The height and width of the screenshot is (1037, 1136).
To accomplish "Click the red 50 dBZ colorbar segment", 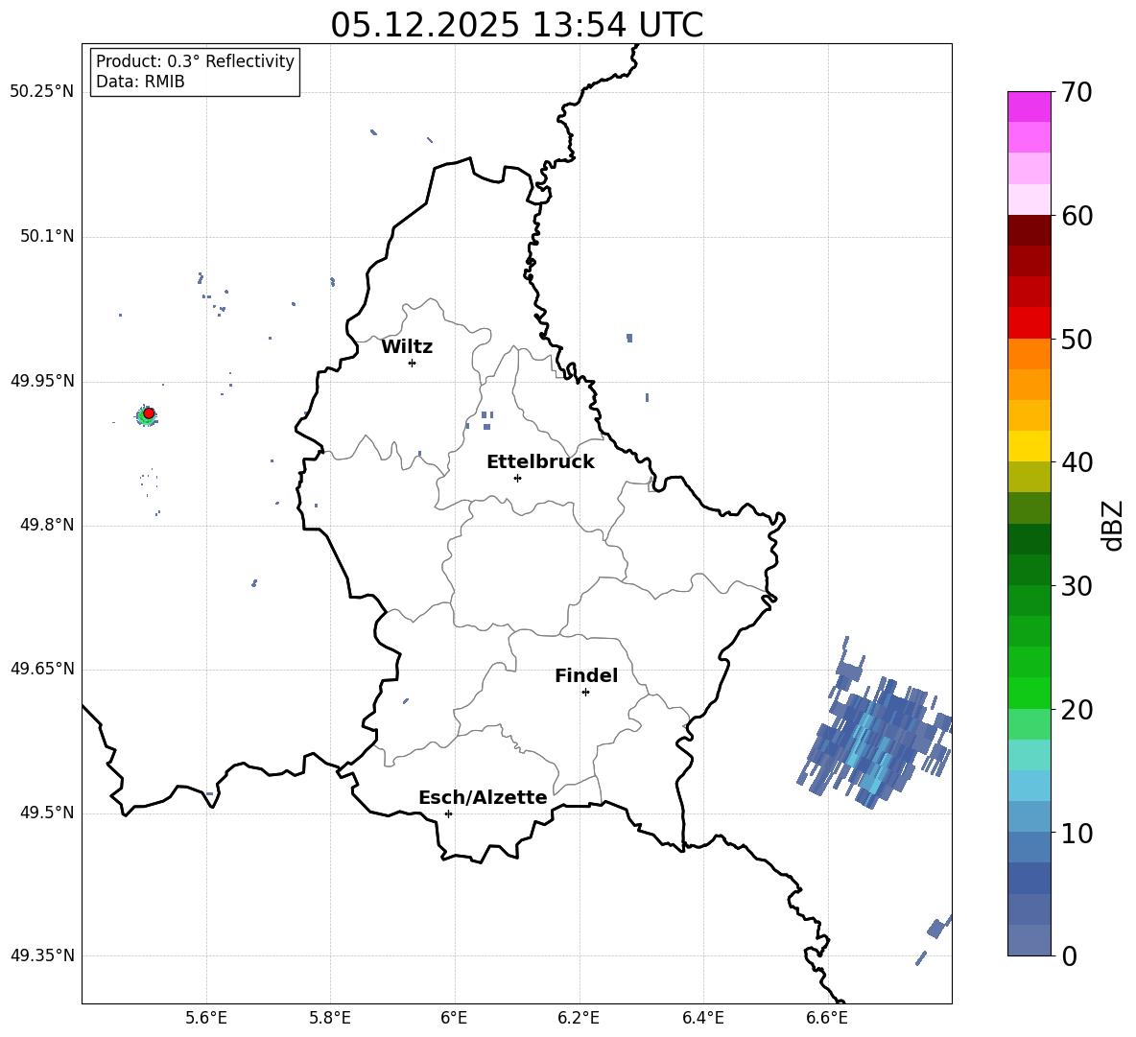I will coord(1029,322).
